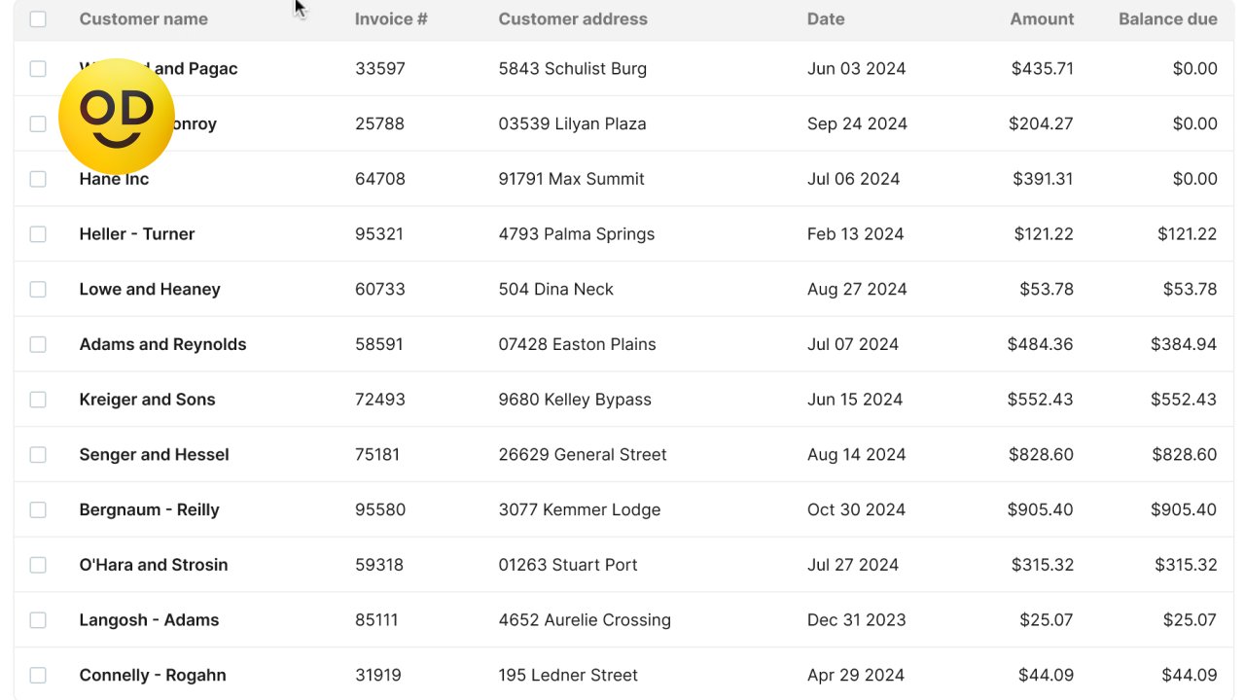Image resolution: width=1245 pixels, height=700 pixels.
Task: Check the box for Heller - Turner row
Action: pyautogui.click(x=38, y=234)
